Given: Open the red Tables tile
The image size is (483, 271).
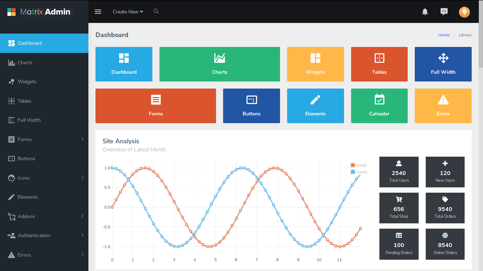Looking at the screenshot, I should point(379,64).
